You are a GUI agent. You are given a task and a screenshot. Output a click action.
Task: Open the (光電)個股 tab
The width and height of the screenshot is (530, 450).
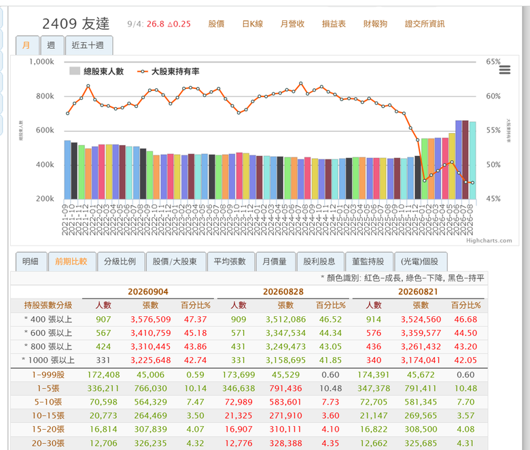(x=420, y=261)
